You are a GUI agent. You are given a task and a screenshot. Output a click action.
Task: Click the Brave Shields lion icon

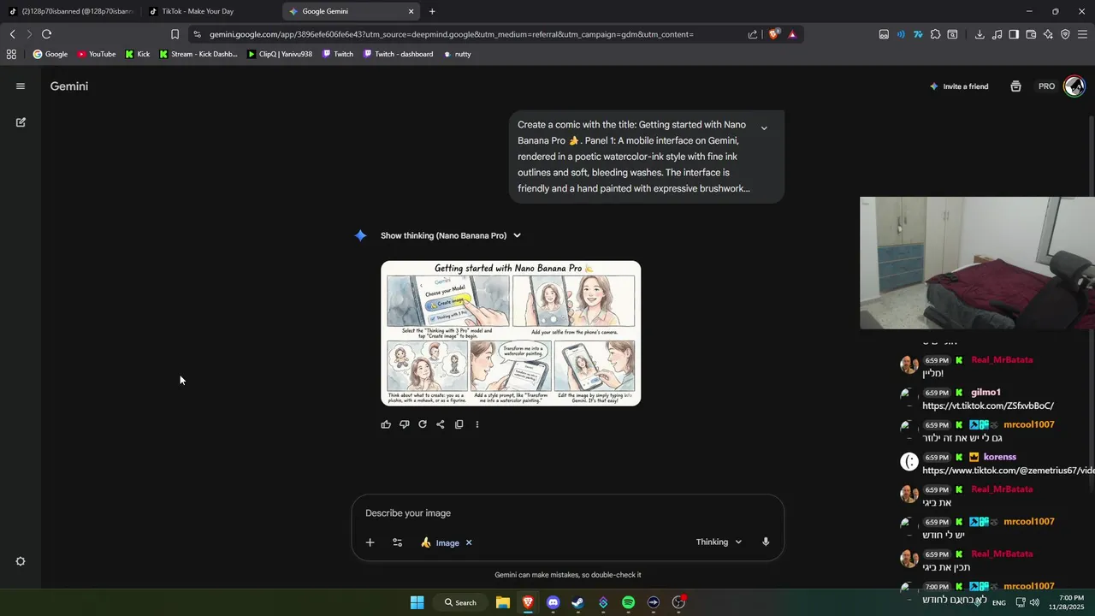coord(774,34)
